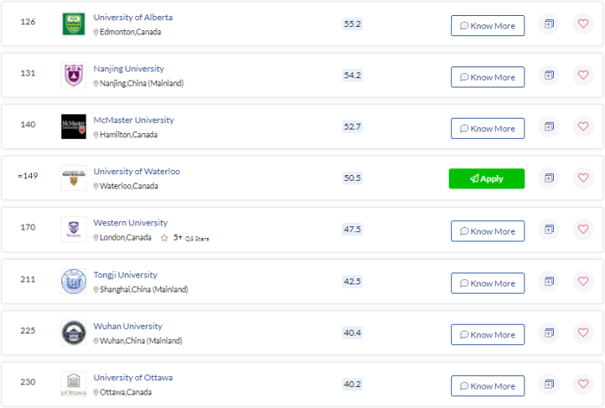The height and width of the screenshot is (408, 605).
Task: Know More about Tongji University
Action: click(x=487, y=283)
